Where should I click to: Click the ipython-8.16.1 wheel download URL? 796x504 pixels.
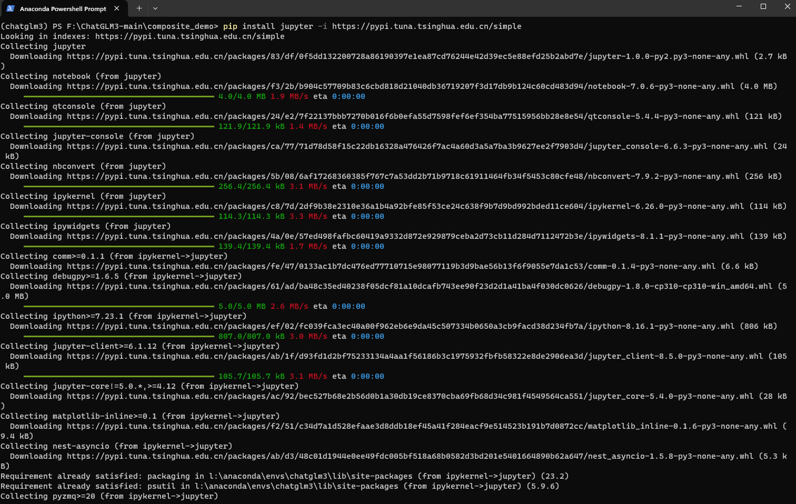[401, 326]
